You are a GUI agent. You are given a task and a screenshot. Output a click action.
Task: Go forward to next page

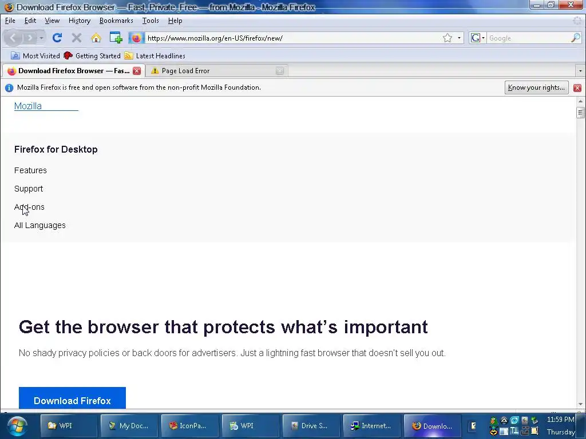pos(30,38)
